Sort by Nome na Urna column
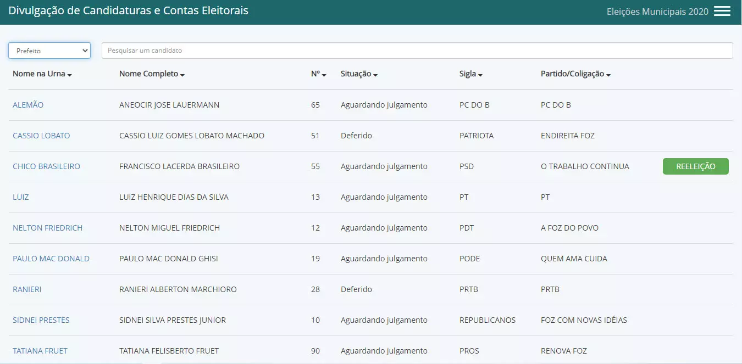 [x=42, y=74]
